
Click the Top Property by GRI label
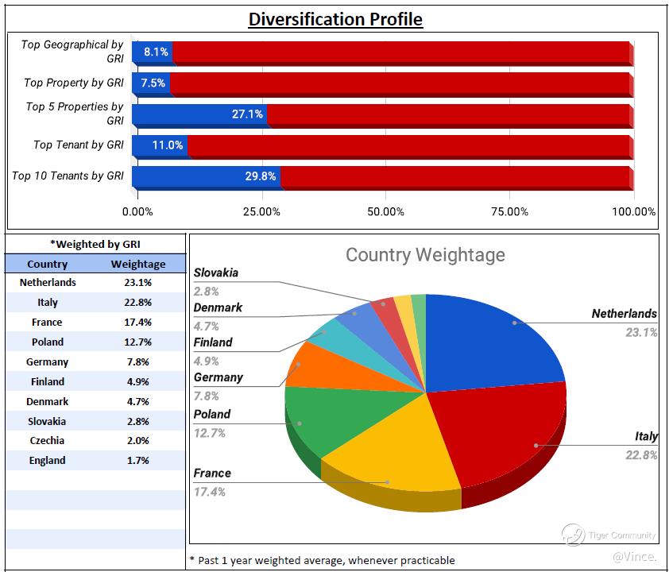pyautogui.click(x=74, y=83)
